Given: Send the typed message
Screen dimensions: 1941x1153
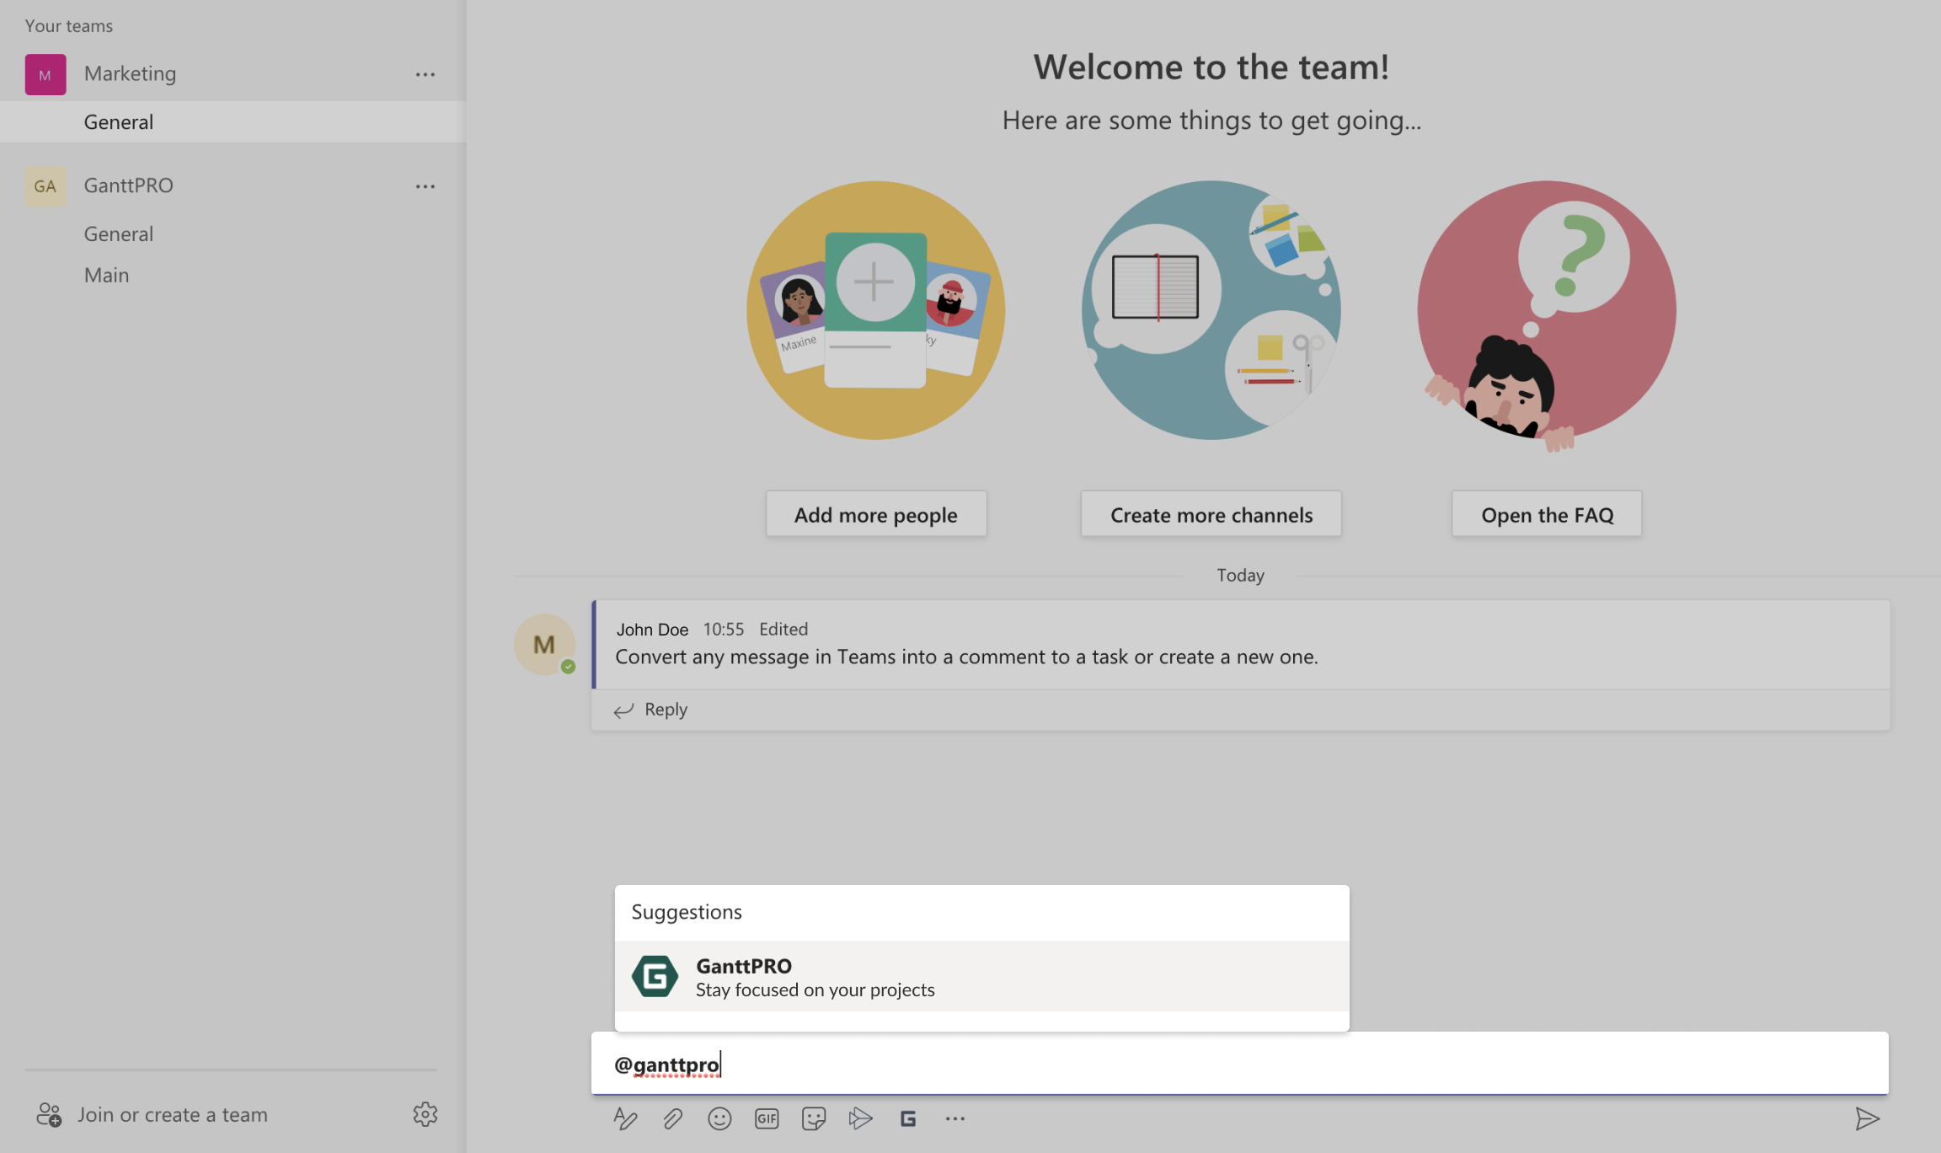Looking at the screenshot, I should tap(1869, 1118).
